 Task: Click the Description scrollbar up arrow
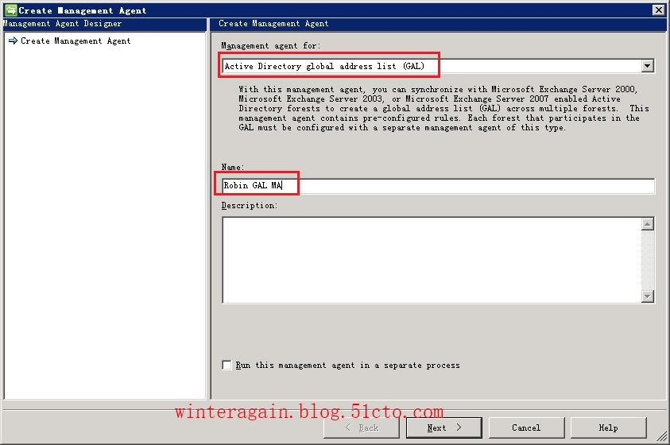pos(648,224)
